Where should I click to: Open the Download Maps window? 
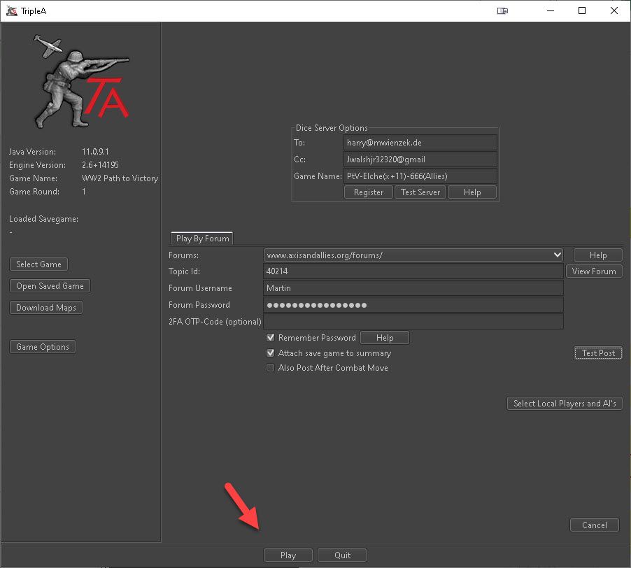[x=46, y=308]
